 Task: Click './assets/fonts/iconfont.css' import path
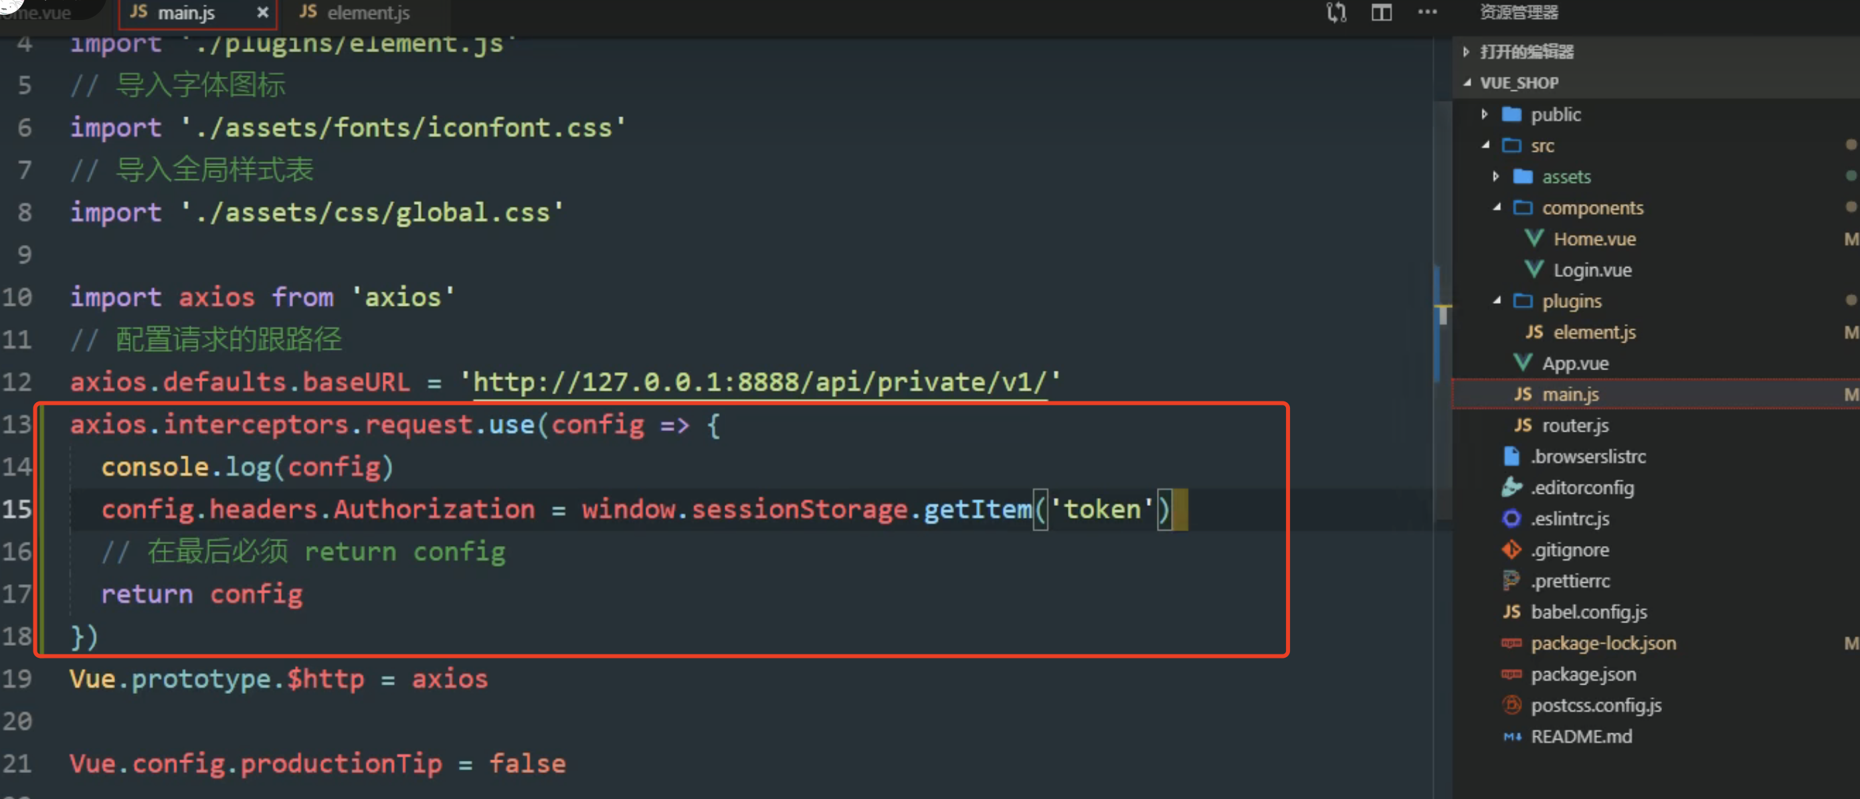(x=402, y=127)
